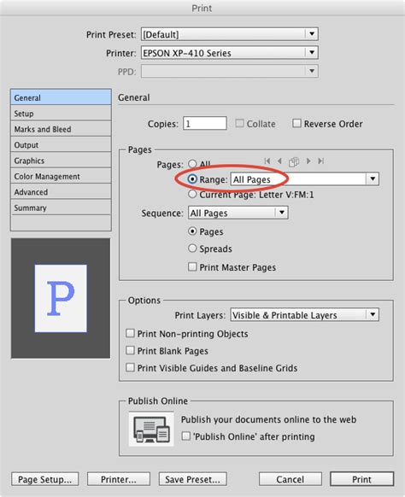Screen dimensions: 405x497
Task: Go to first page navigation arrow
Action: [267, 161]
